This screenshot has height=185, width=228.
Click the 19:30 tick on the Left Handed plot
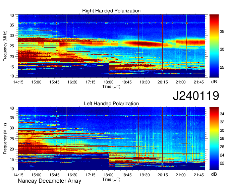pos(145,175)
